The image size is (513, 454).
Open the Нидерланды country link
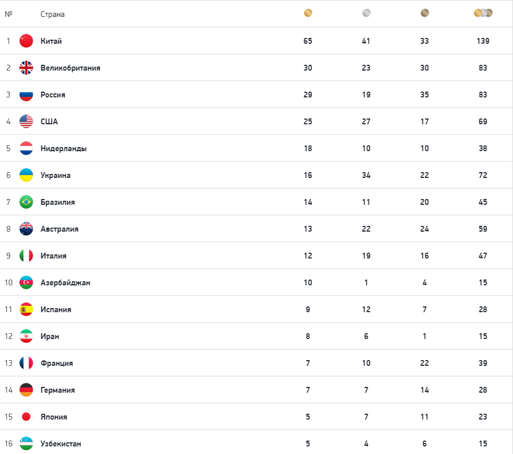64,148
